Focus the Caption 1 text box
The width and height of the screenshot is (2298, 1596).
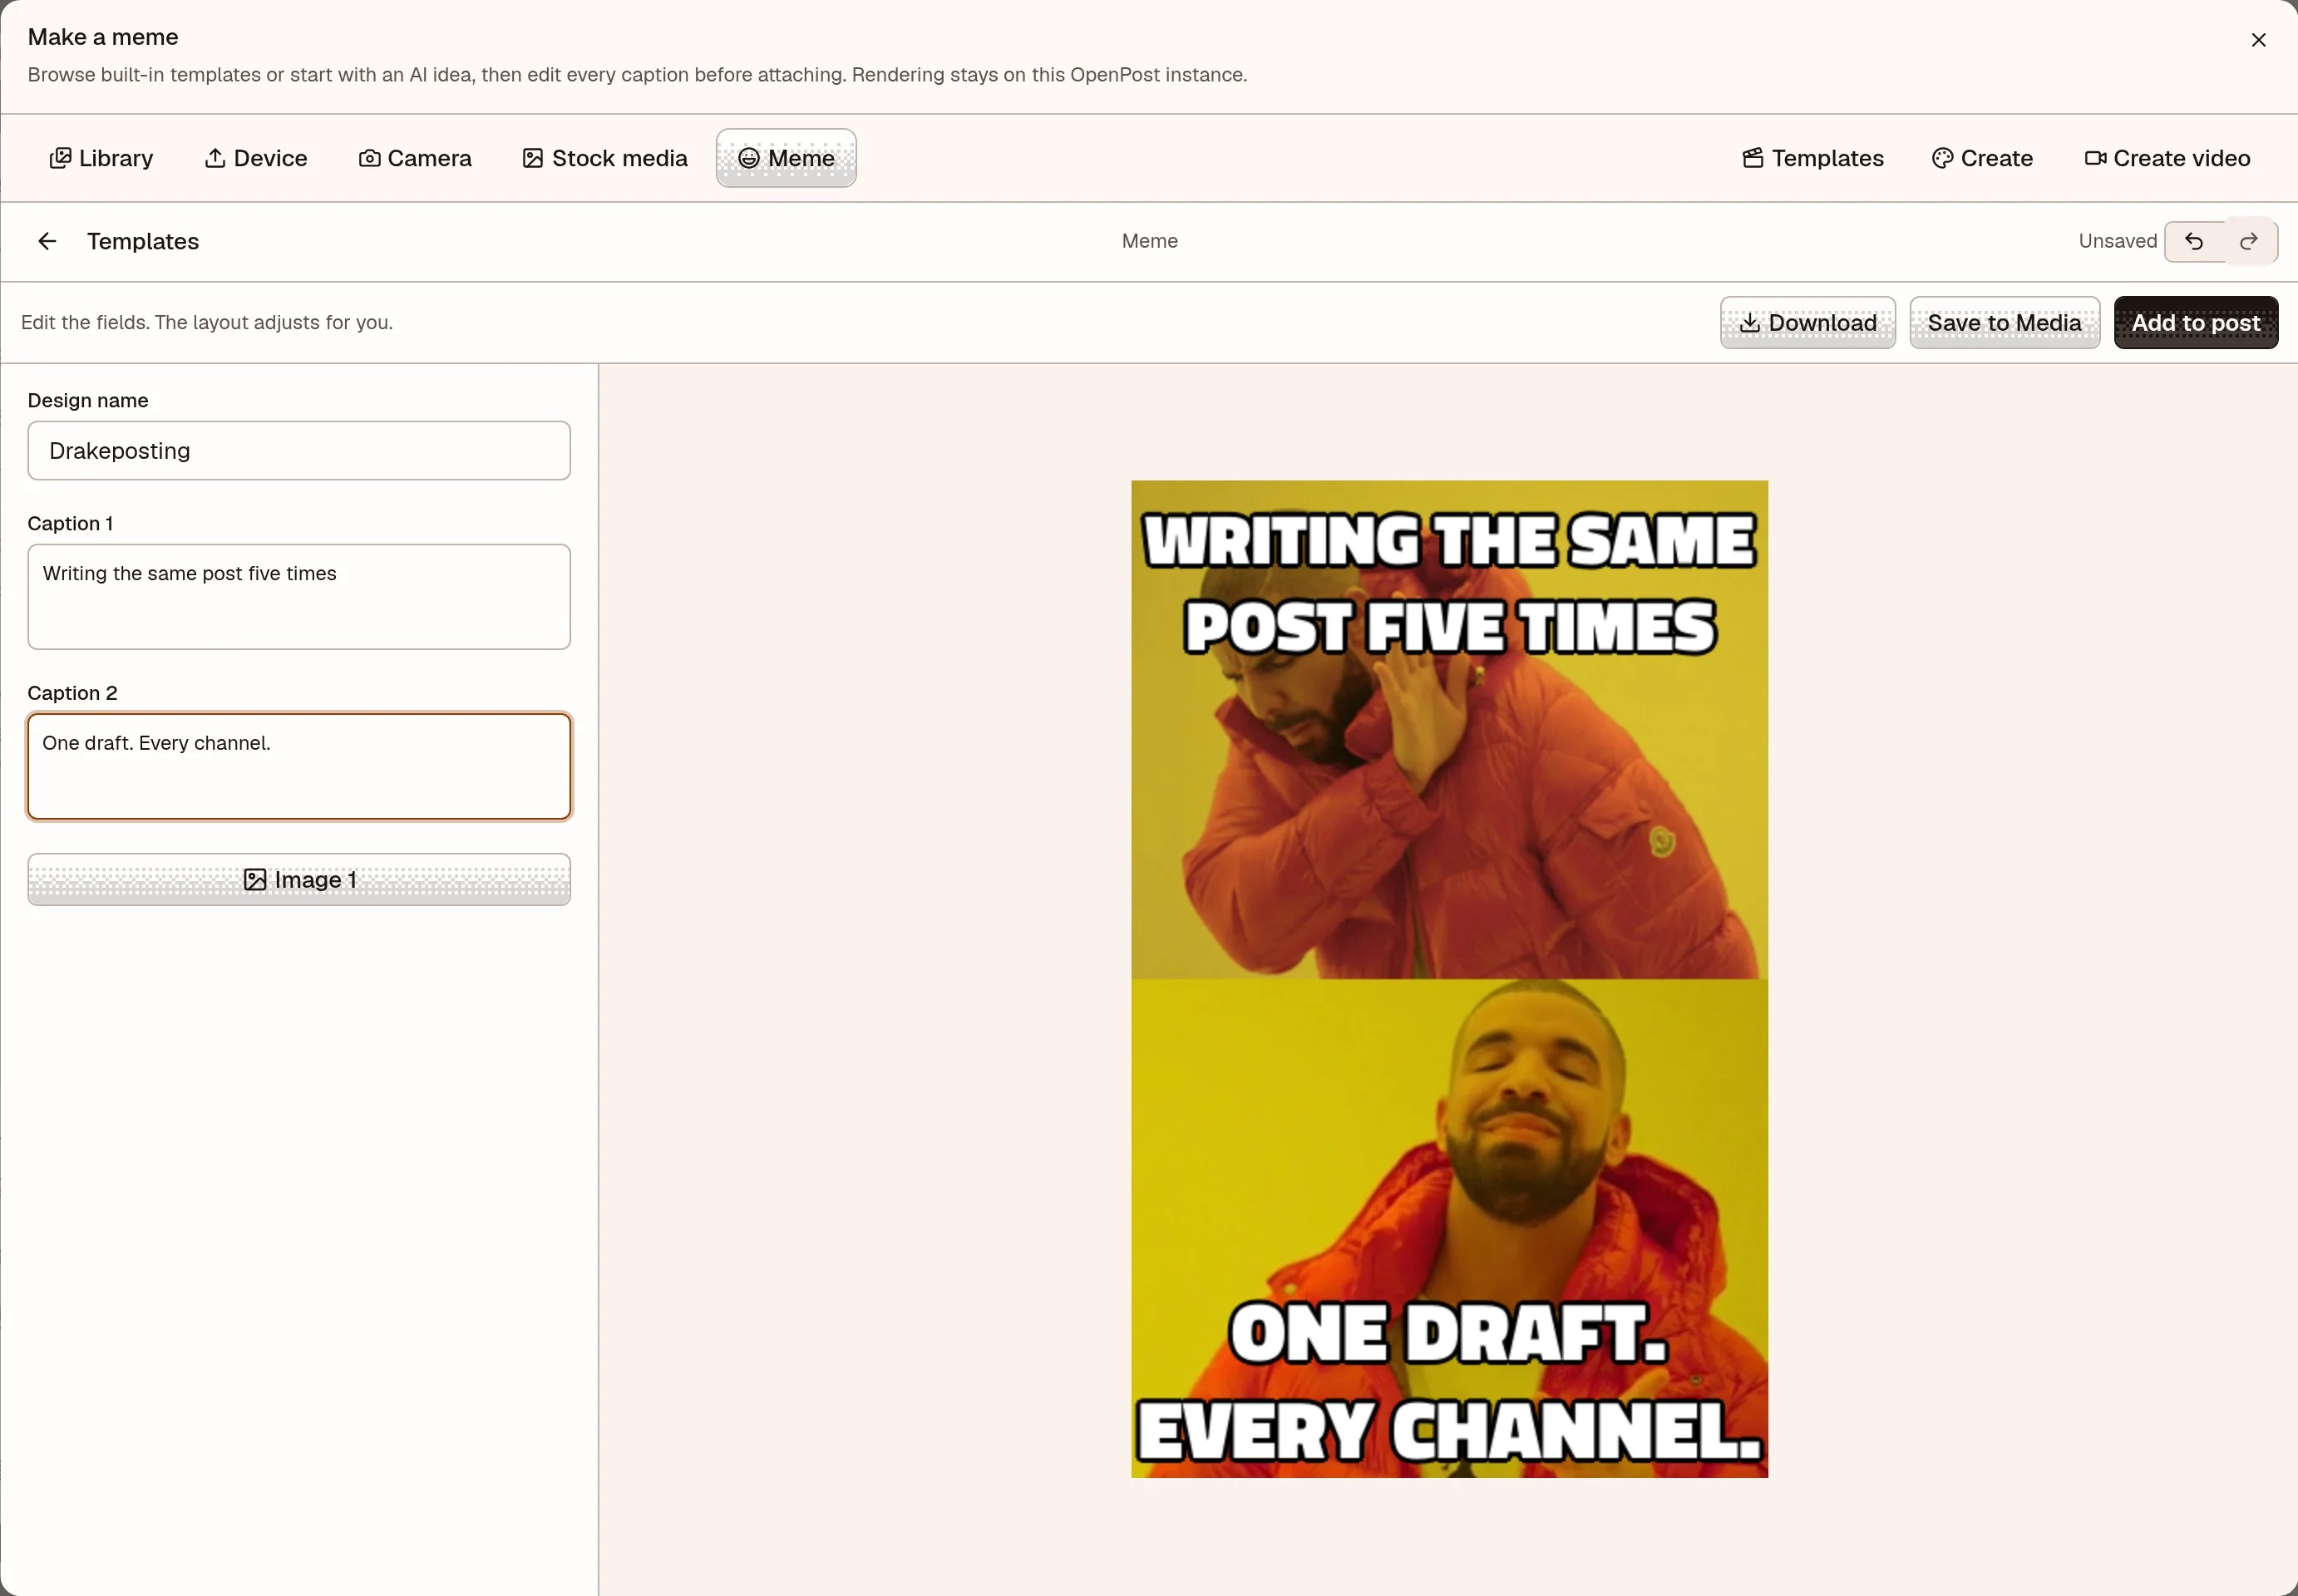(x=299, y=596)
